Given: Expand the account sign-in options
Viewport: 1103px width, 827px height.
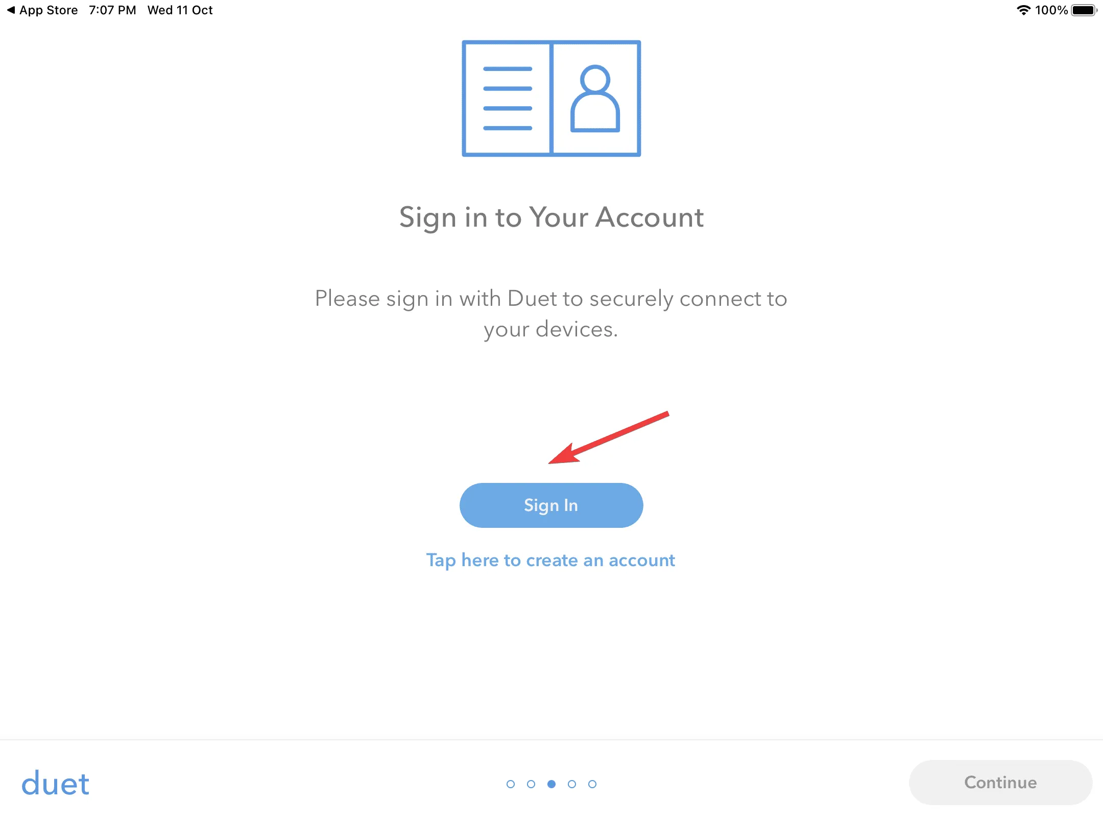Looking at the screenshot, I should [551, 505].
